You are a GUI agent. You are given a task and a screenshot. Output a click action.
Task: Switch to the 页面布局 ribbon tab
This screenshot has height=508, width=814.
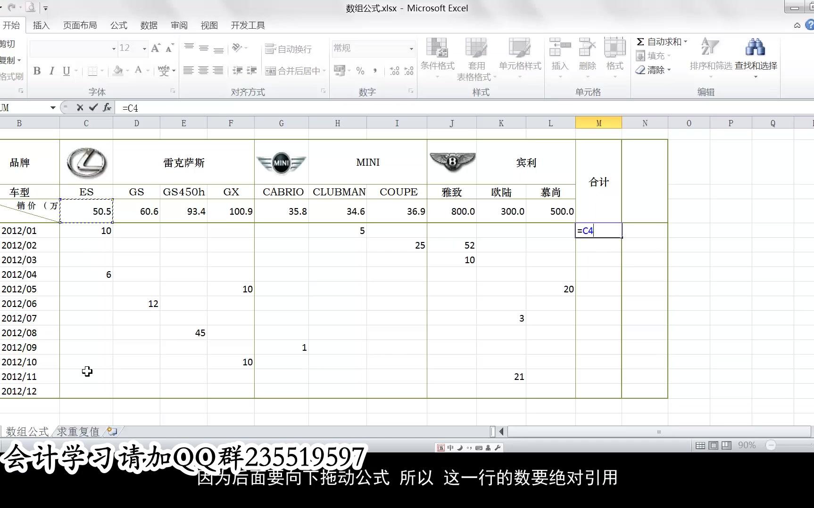pos(80,25)
